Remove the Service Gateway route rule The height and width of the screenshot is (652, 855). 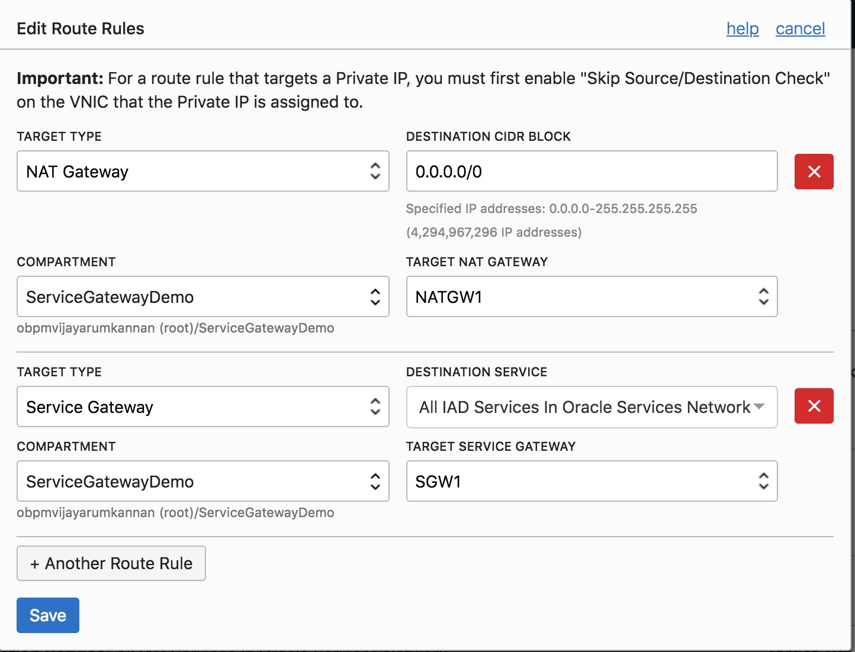click(814, 406)
